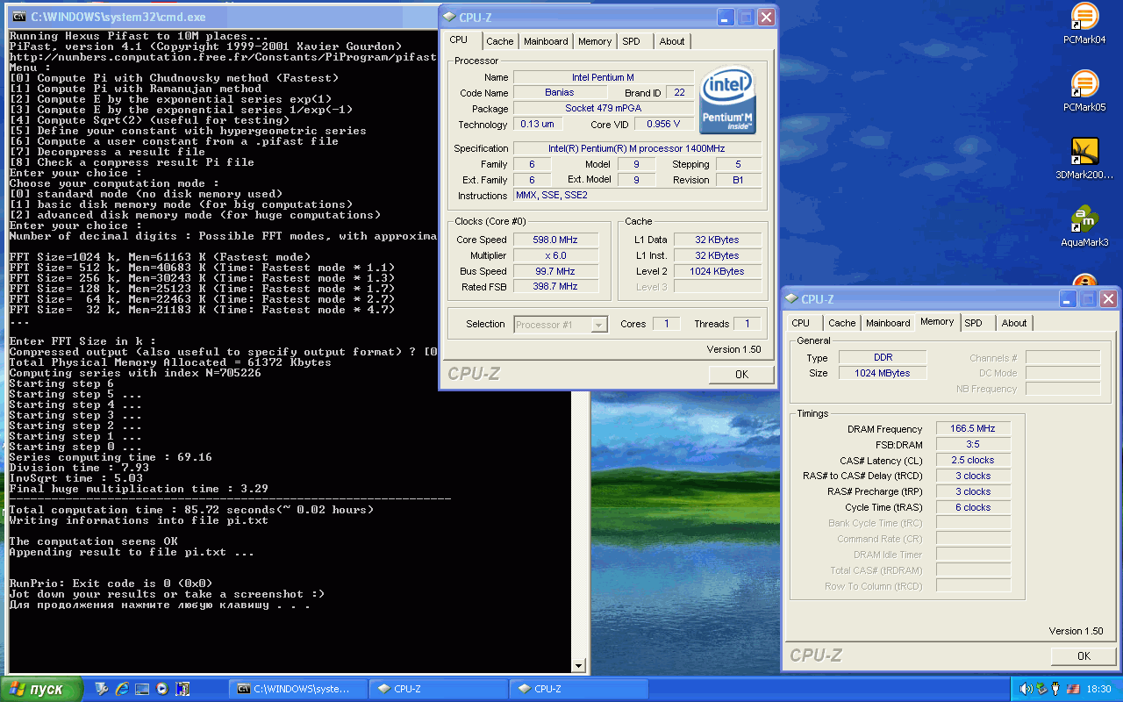The width and height of the screenshot is (1123, 702).
Task: Select Memory tab in CPU window
Action: [595, 41]
